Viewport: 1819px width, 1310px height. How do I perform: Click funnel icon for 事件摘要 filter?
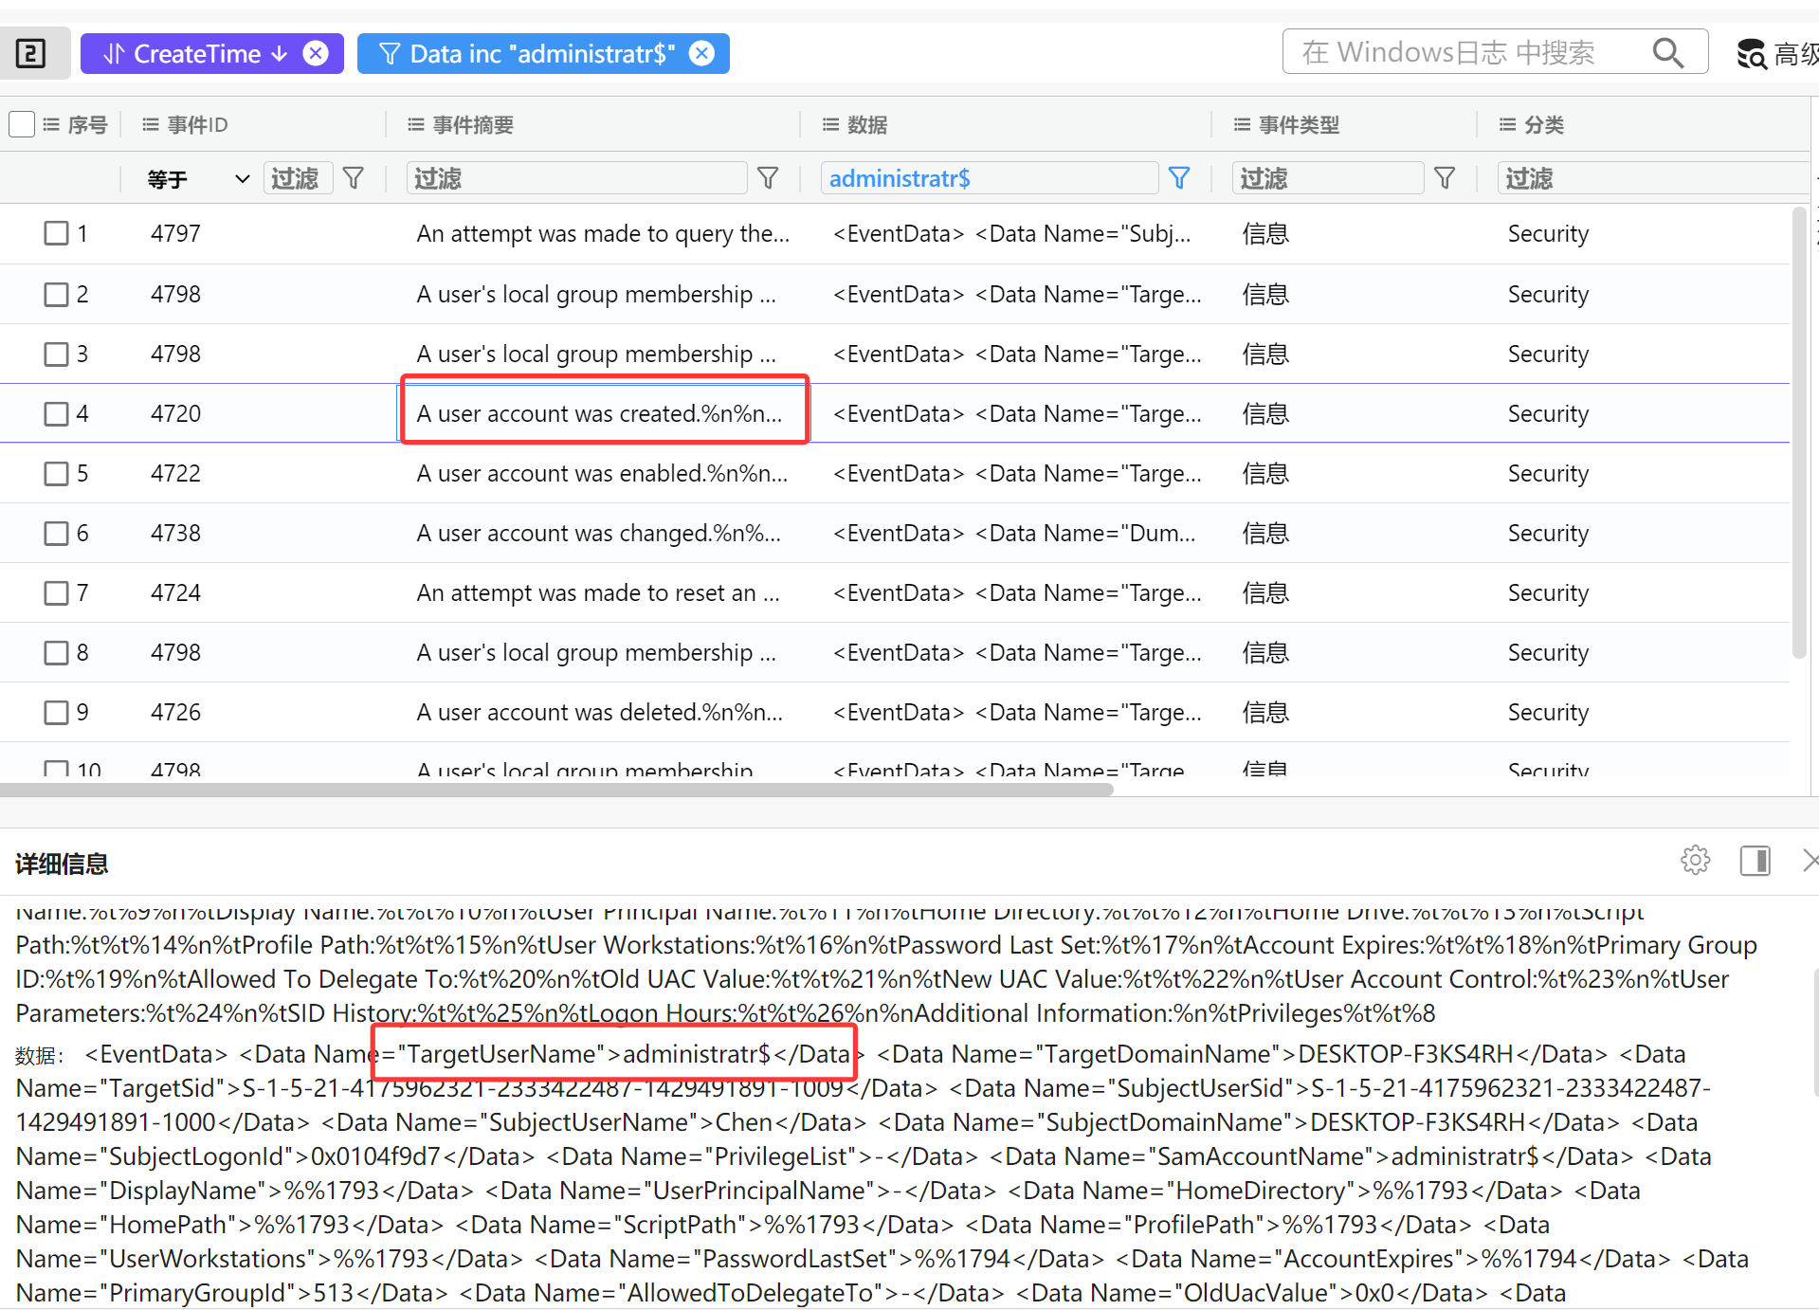pyautogui.click(x=768, y=178)
